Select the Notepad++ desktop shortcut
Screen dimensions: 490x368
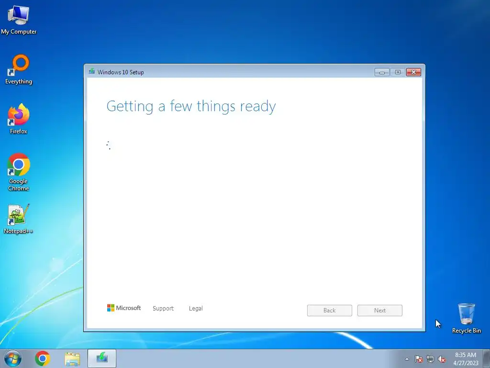tap(19, 219)
